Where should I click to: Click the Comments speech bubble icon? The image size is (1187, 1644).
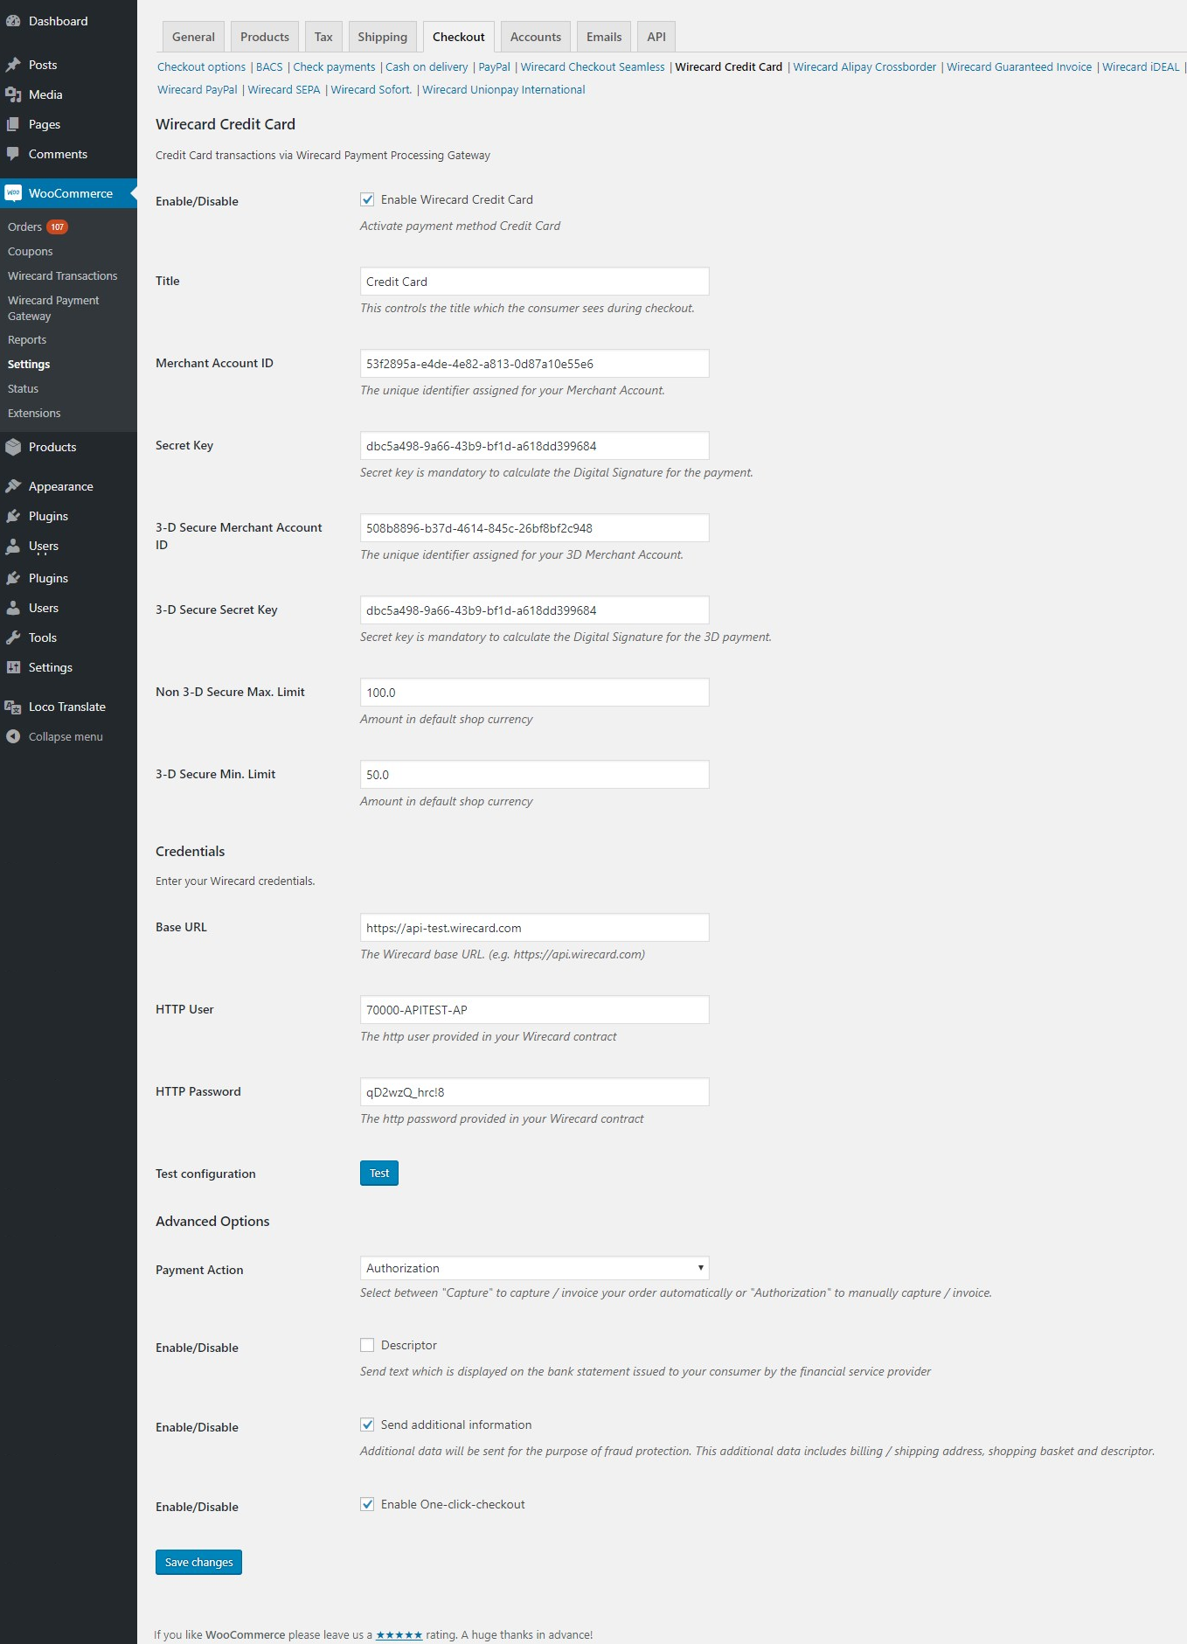[13, 154]
